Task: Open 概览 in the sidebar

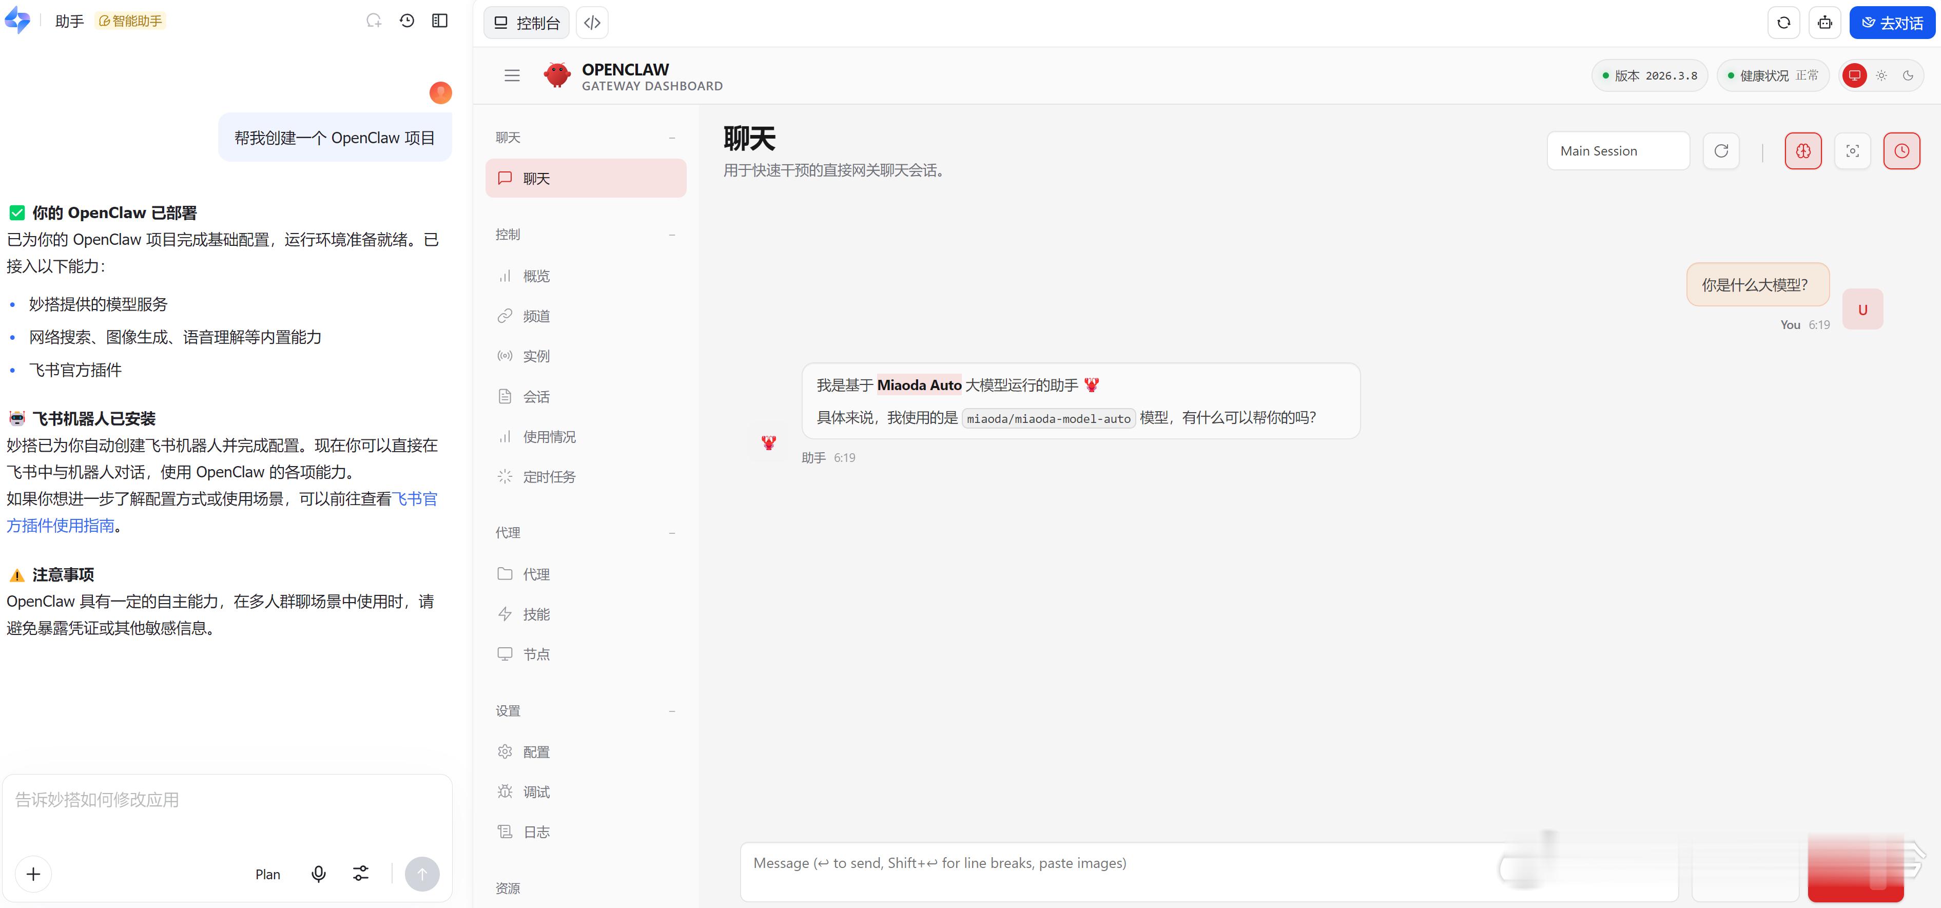Action: pyautogui.click(x=536, y=277)
